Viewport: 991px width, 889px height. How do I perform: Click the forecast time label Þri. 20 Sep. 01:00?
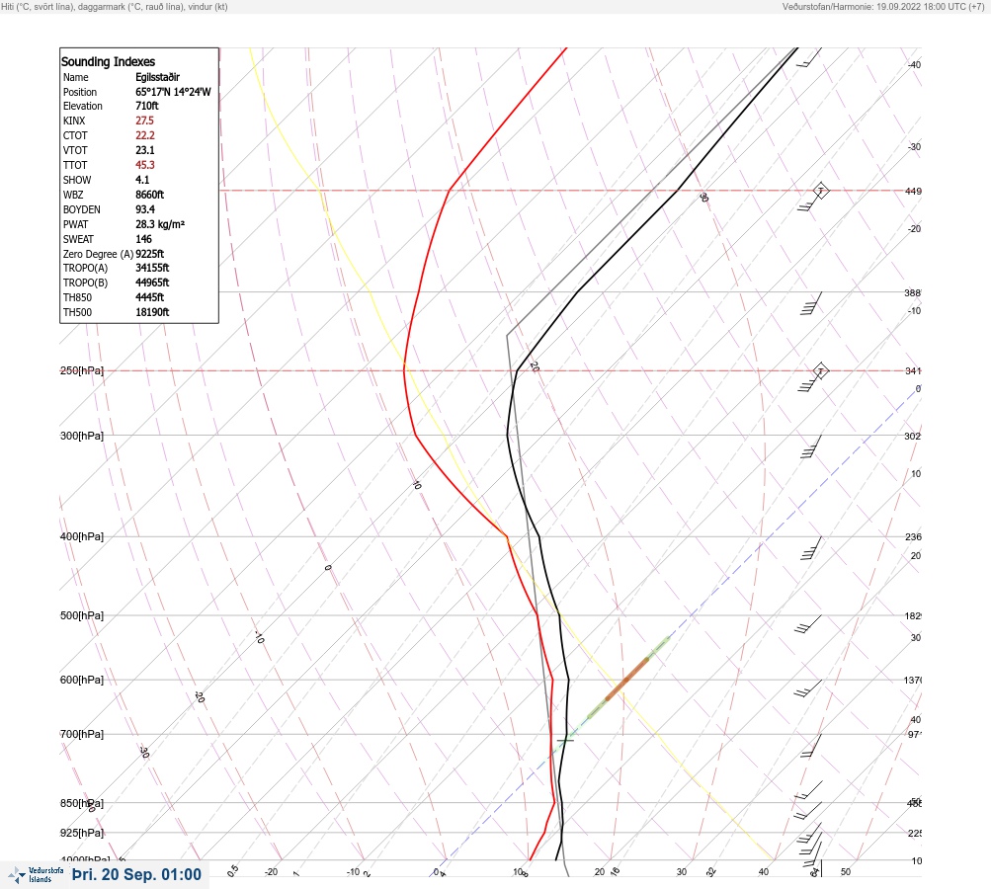point(136,874)
